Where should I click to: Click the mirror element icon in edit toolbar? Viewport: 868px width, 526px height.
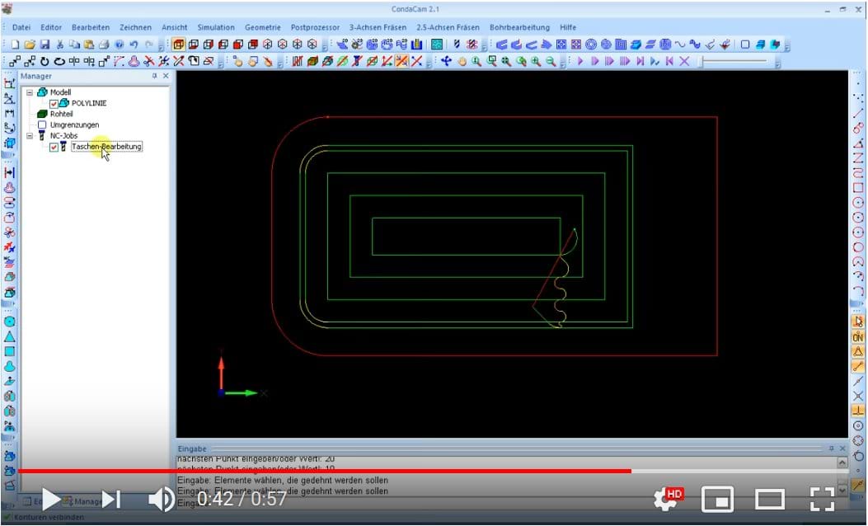pyautogui.click(x=75, y=62)
